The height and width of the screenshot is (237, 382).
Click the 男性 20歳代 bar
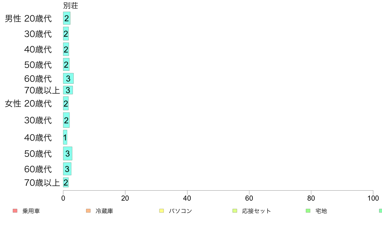67,18
